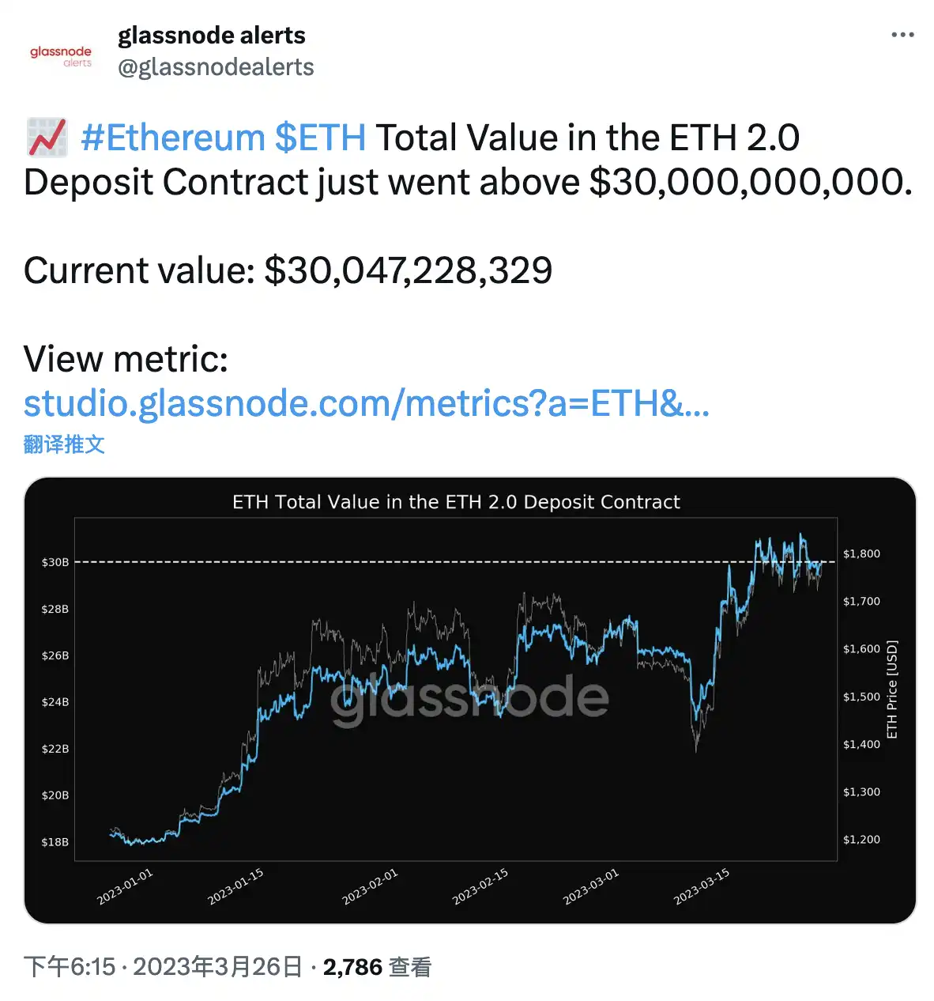Open the $ETH cashtag
934x1001 pixels.
tap(320, 138)
